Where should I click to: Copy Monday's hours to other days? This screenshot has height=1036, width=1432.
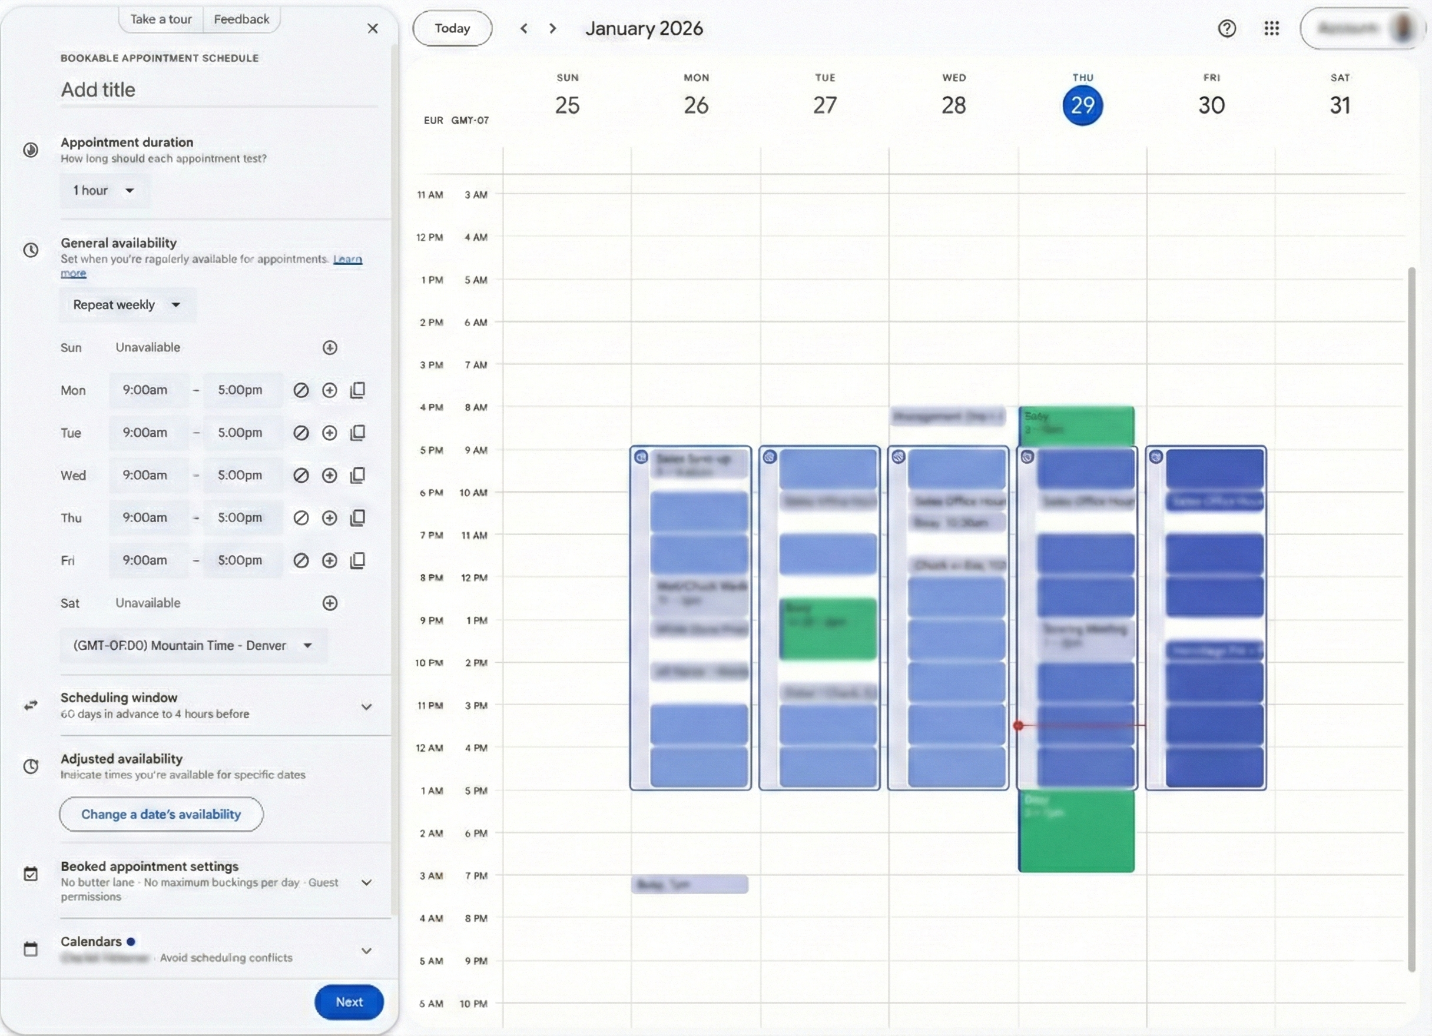[358, 390]
